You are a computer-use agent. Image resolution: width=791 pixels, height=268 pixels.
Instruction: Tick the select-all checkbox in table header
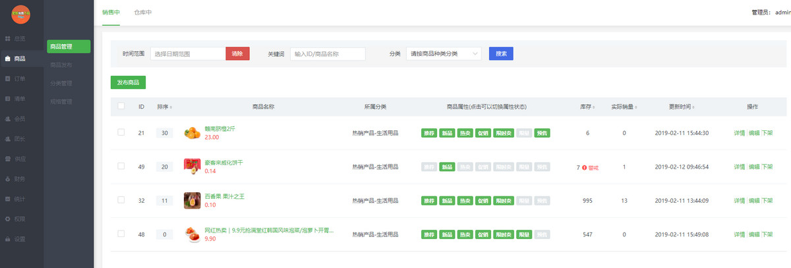coord(121,106)
